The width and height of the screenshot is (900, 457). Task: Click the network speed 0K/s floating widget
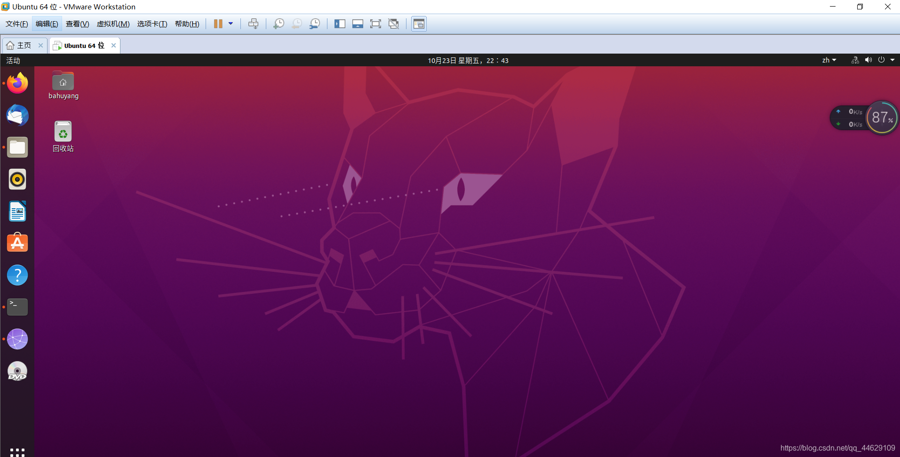pos(850,118)
